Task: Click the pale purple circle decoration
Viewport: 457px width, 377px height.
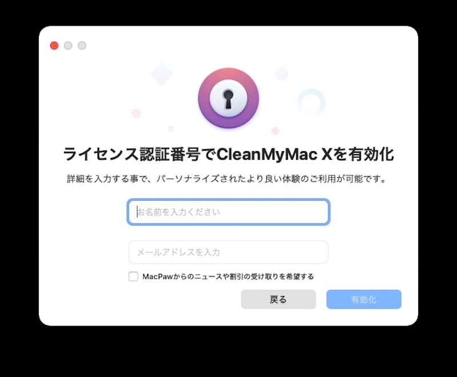Action: (x=282, y=74)
